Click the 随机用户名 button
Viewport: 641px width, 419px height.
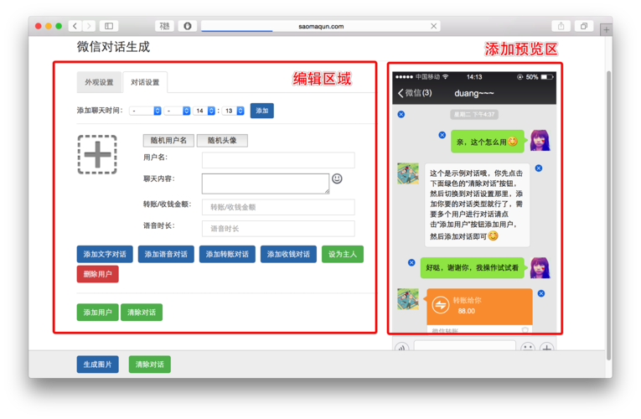168,141
